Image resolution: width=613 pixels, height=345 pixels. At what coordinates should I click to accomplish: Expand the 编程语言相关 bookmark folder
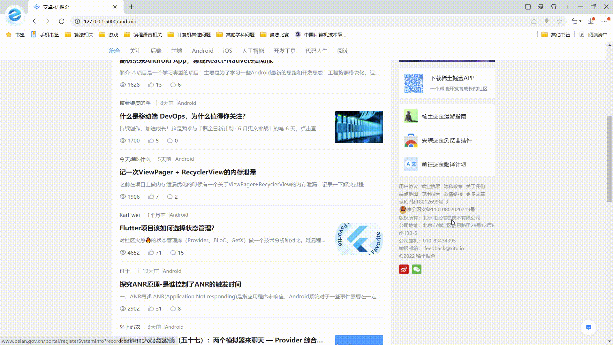143,34
